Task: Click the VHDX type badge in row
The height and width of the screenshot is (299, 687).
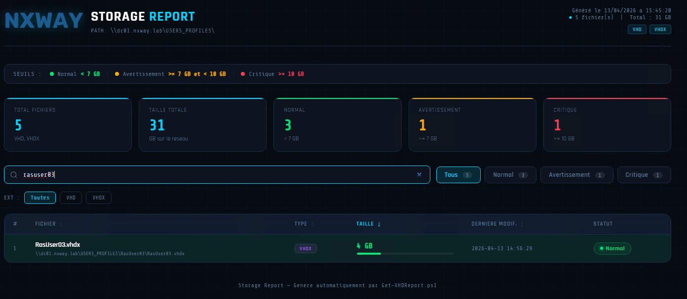Action: tap(305, 248)
